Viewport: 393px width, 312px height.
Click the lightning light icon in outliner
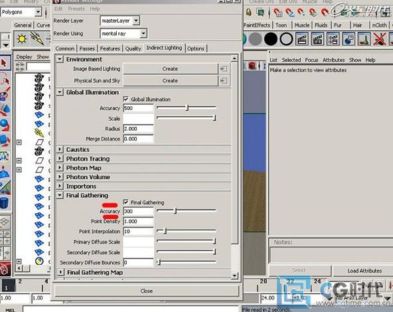(39, 133)
